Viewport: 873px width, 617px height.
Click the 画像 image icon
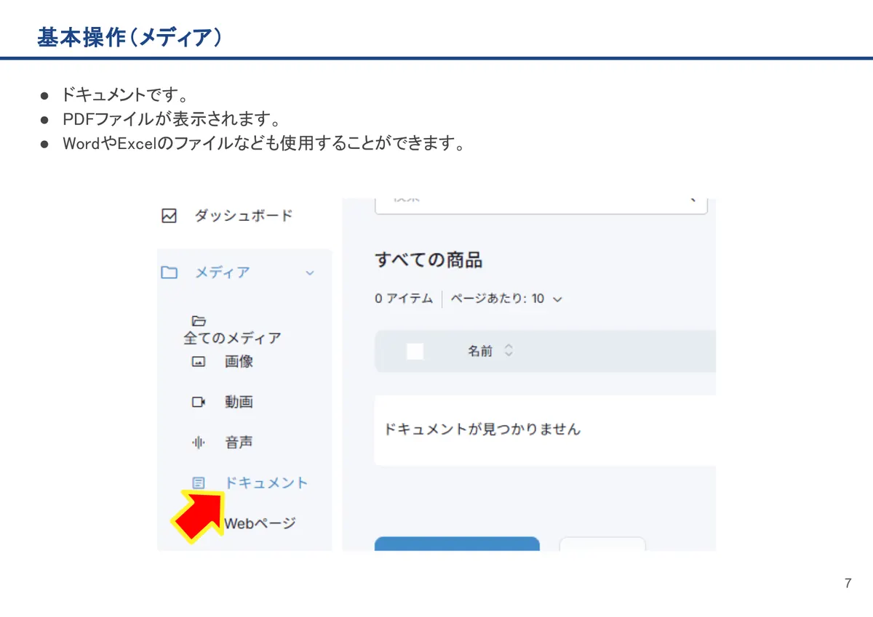tap(199, 361)
